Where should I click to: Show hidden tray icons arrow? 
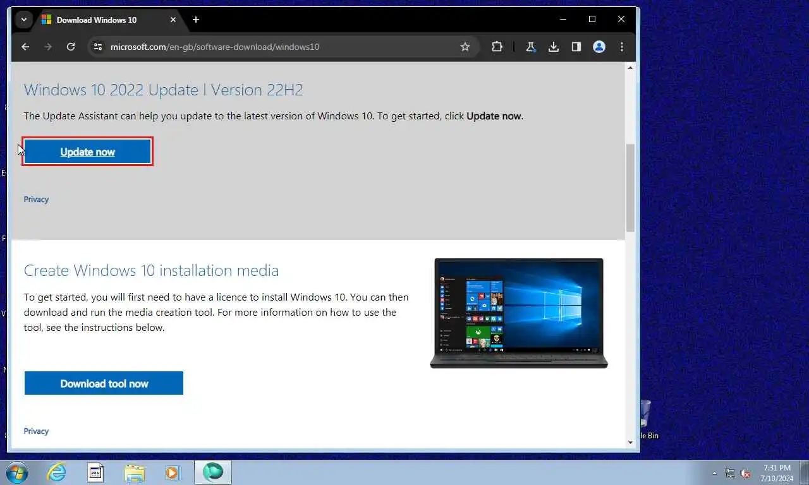coord(715,473)
